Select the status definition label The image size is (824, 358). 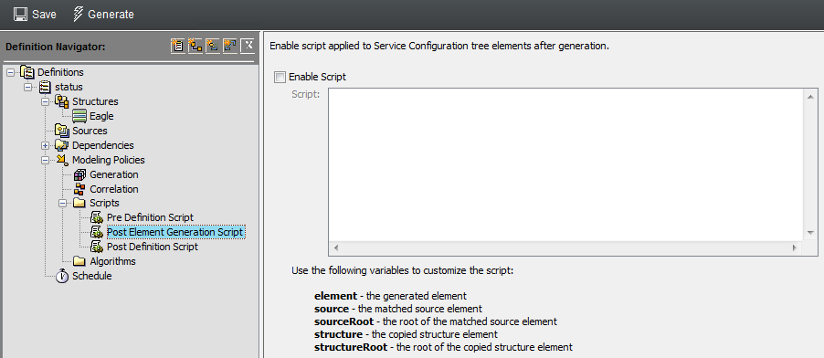pyautogui.click(x=69, y=88)
